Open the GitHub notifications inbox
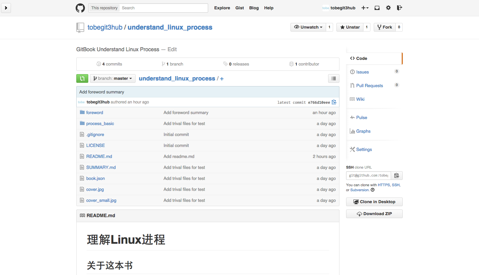The width and height of the screenshot is (479, 275). (377, 8)
